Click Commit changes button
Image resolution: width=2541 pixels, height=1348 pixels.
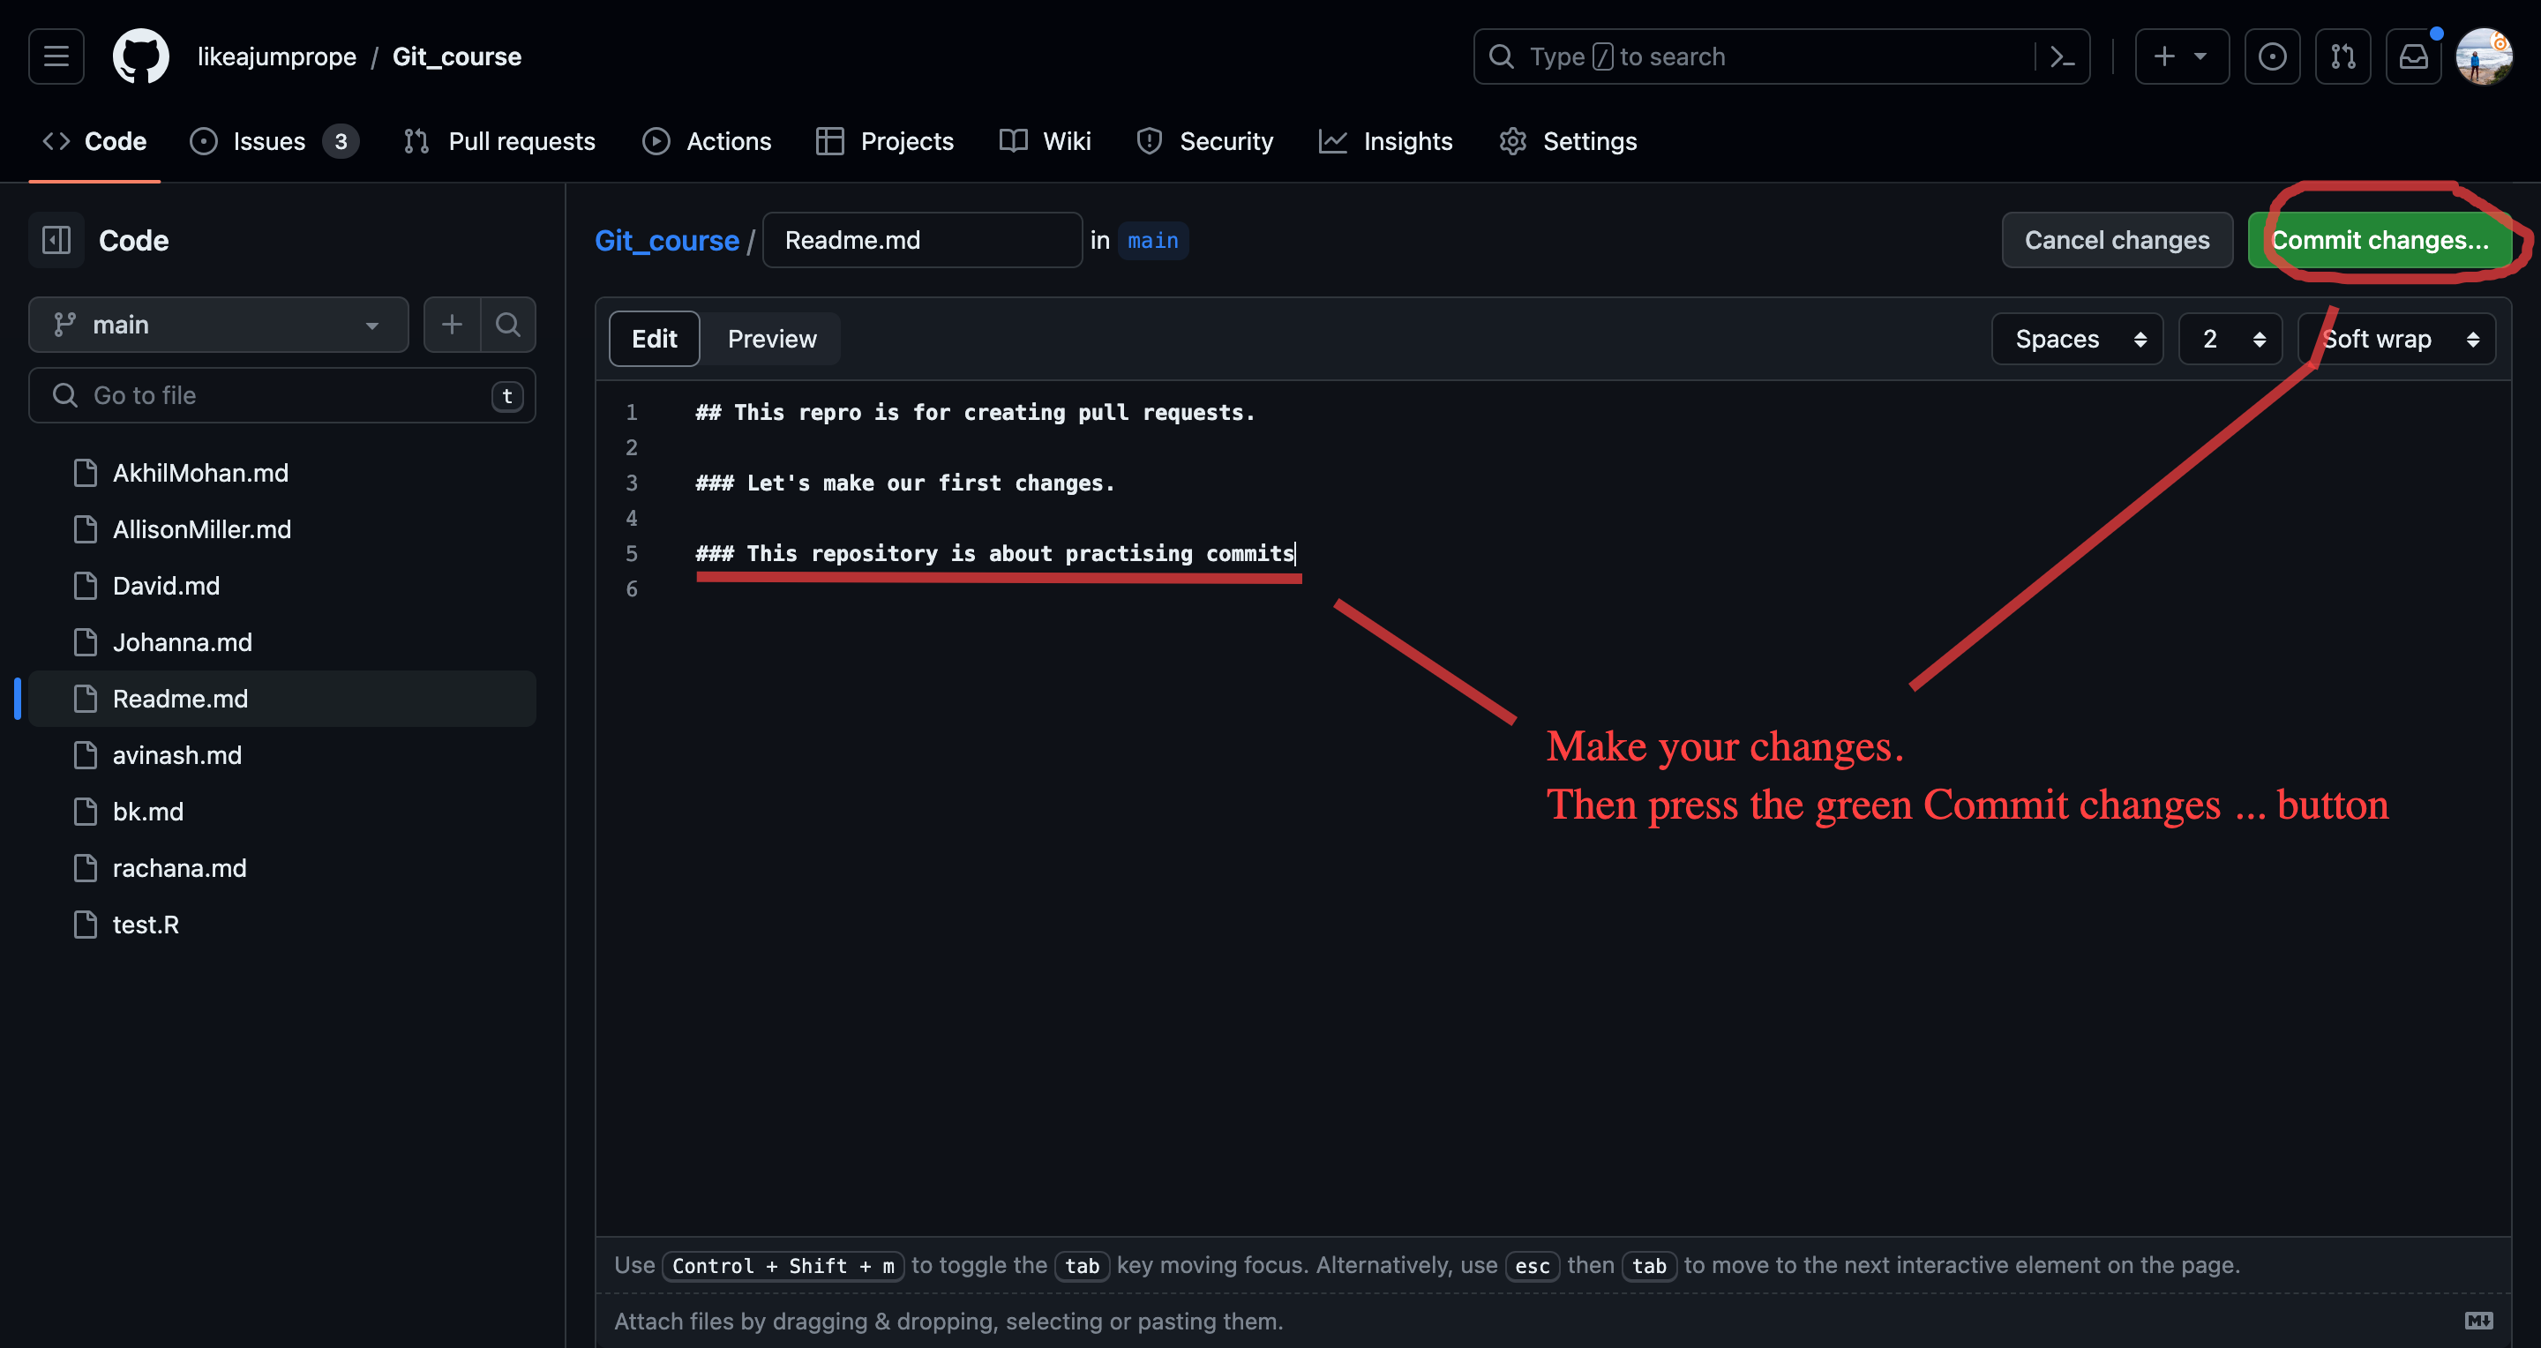[2380, 239]
